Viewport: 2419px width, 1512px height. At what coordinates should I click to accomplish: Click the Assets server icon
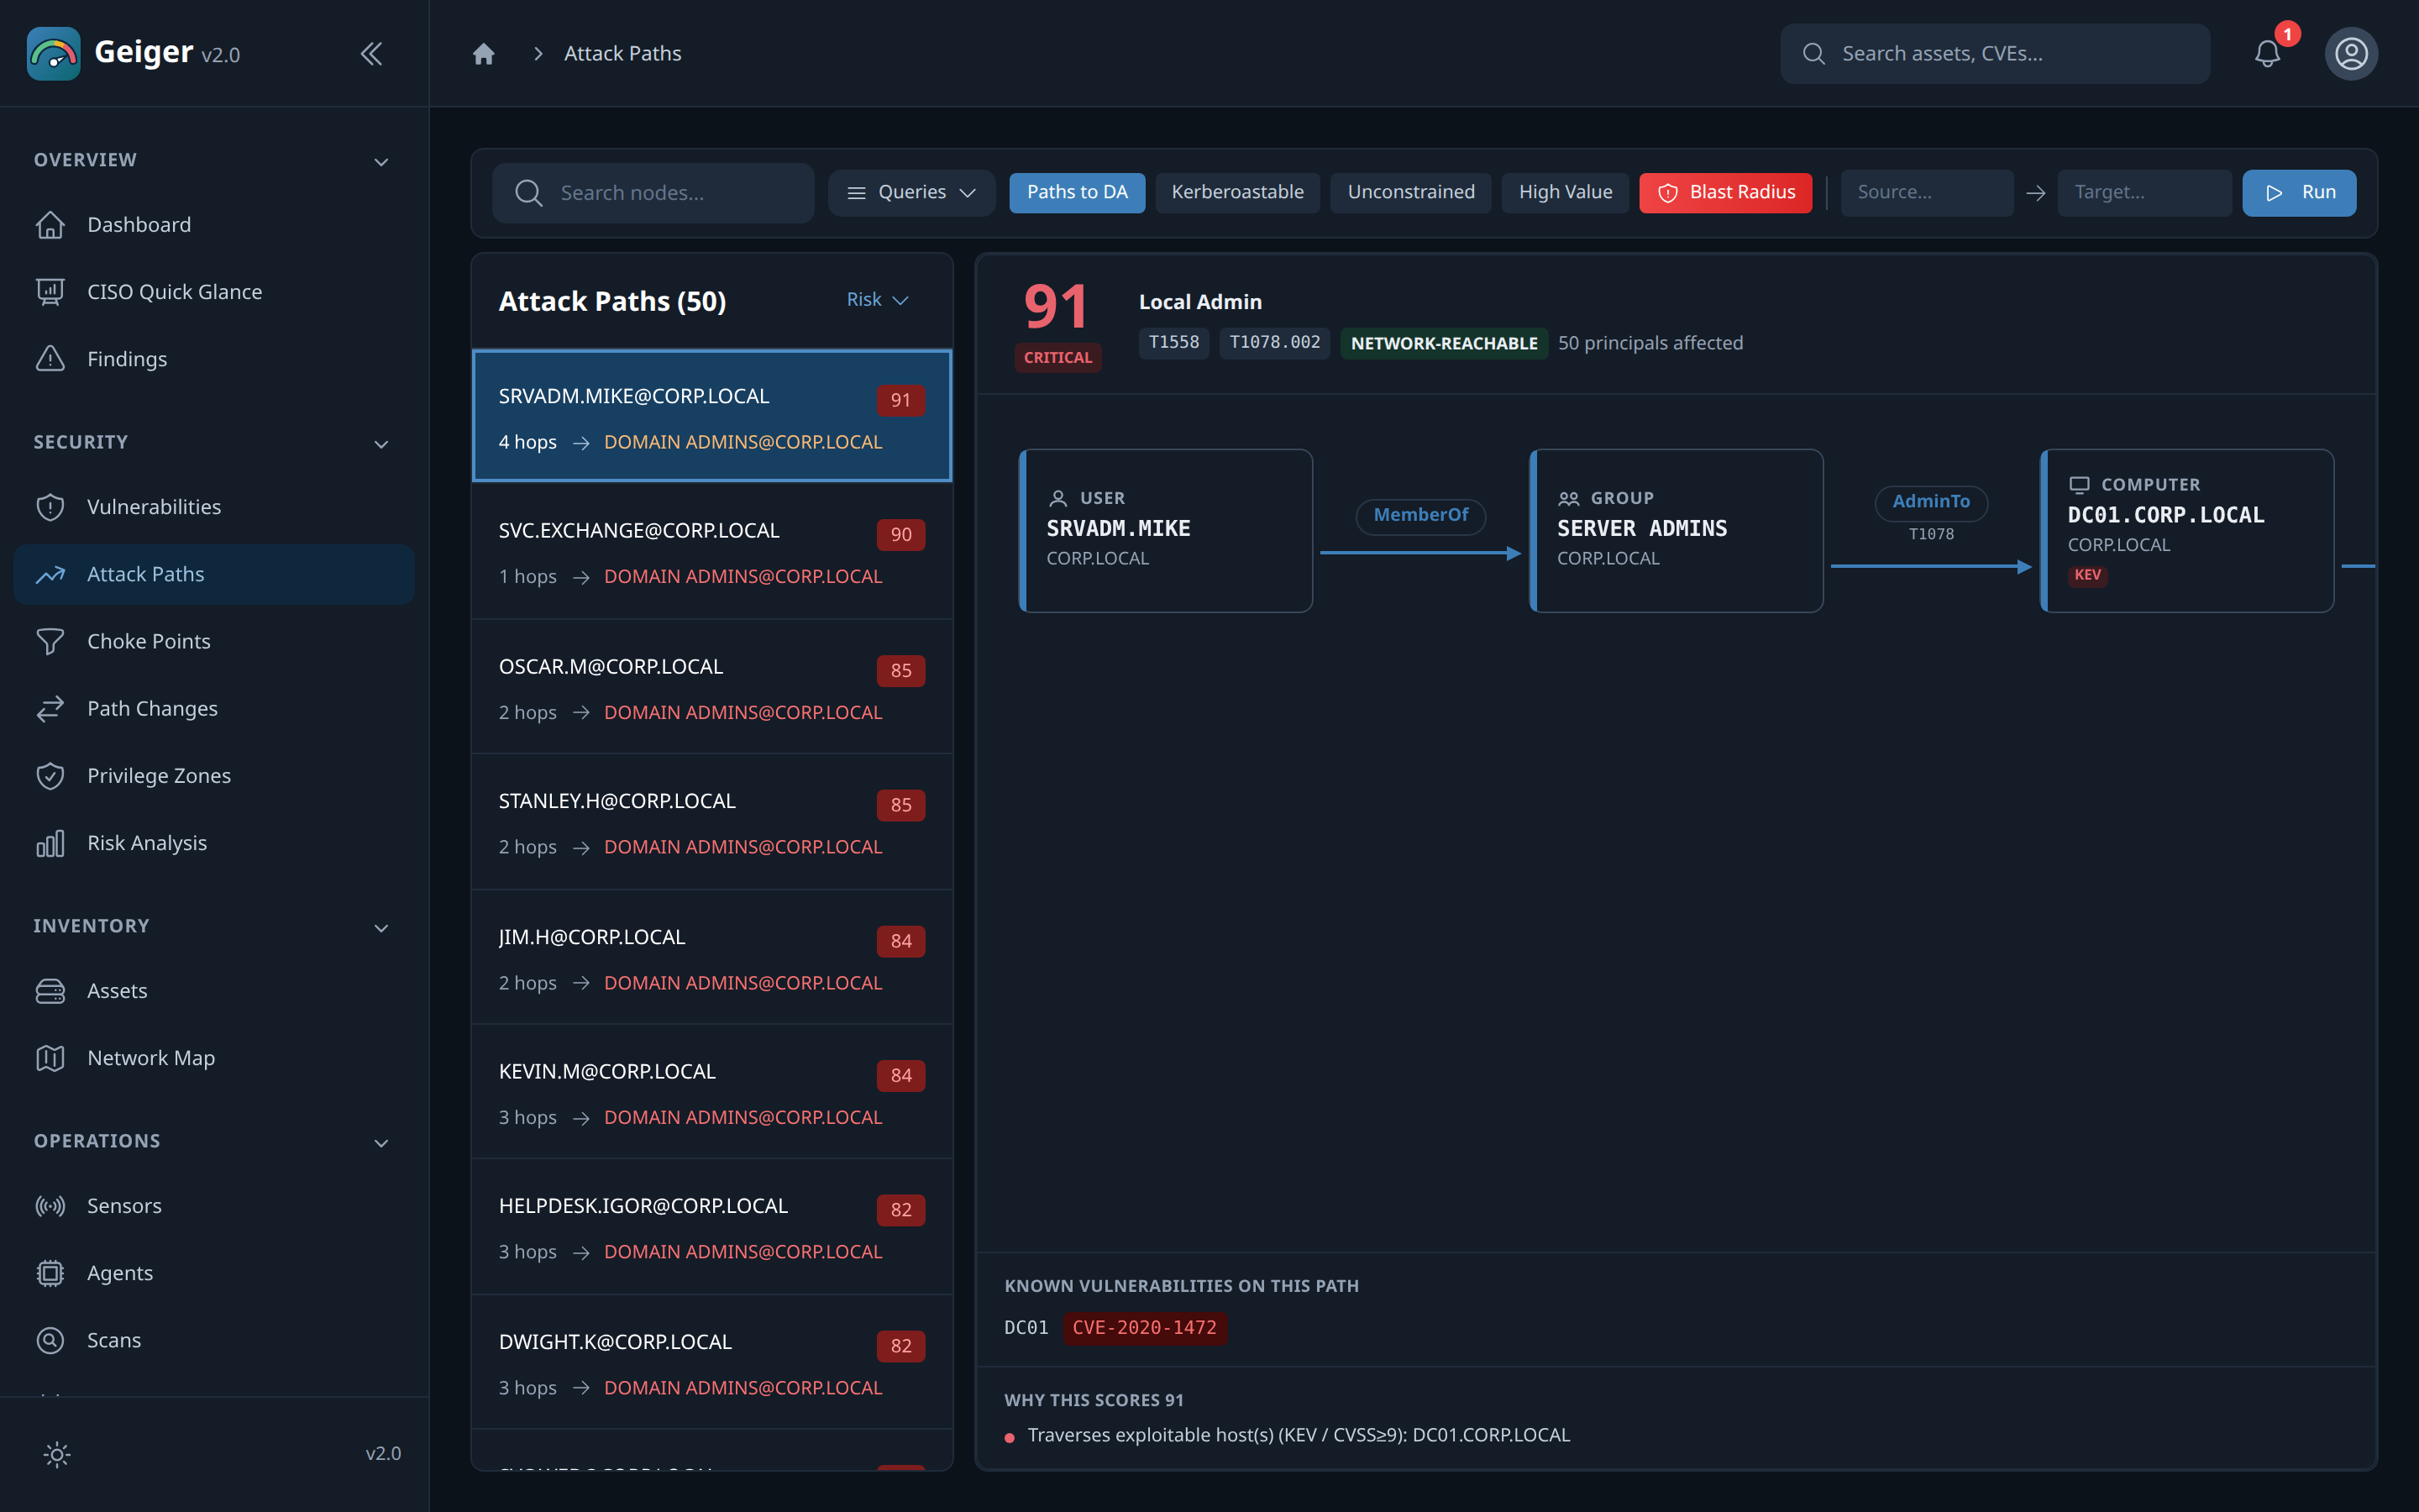(50, 991)
